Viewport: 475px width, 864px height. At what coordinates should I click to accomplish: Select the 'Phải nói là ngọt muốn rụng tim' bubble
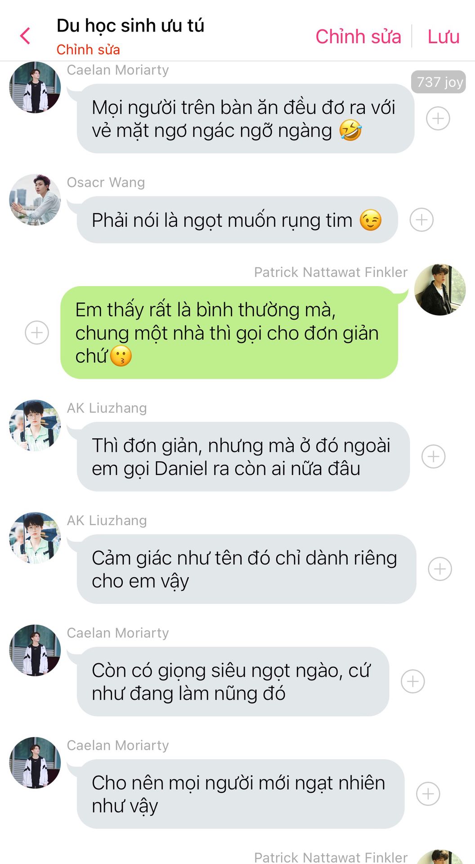tap(237, 220)
